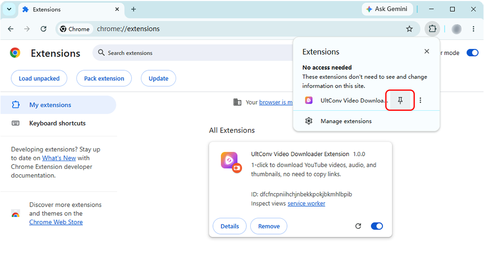This screenshot has width=484, height=270.
Task: Click the All Extensions heading
Action: click(232, 130)
